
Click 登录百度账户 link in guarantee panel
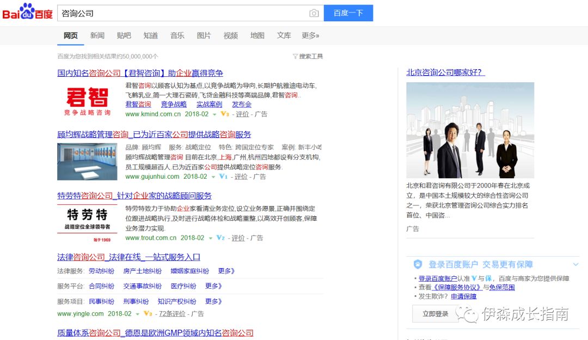coord(438,278)
